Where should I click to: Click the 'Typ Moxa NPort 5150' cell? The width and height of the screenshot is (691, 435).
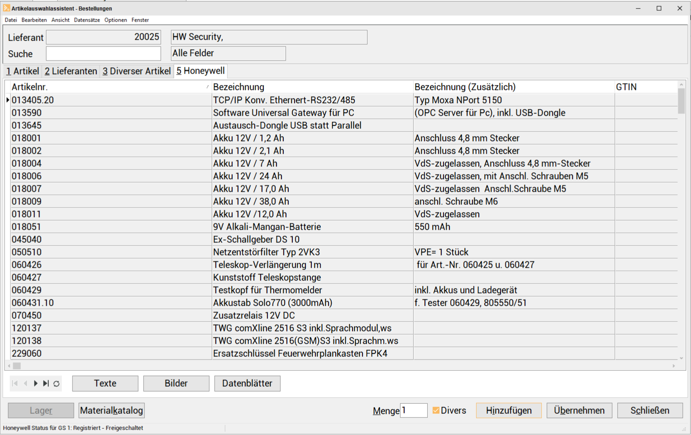[514, 100]
